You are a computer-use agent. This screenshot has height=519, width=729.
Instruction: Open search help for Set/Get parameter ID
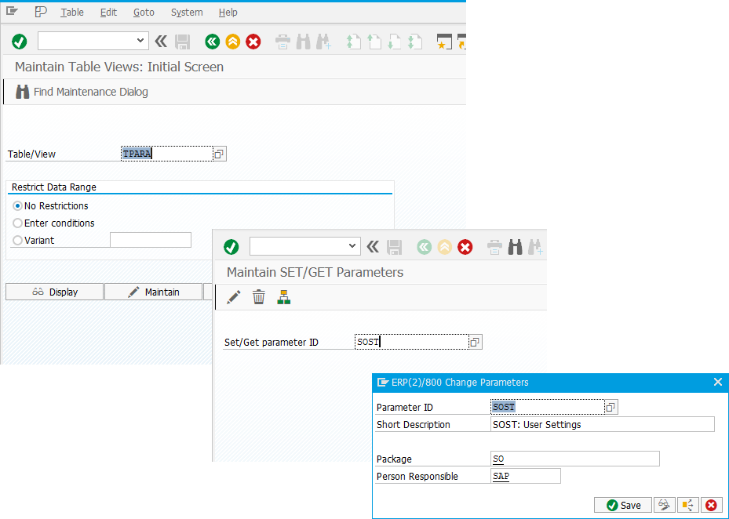(475, 342)
